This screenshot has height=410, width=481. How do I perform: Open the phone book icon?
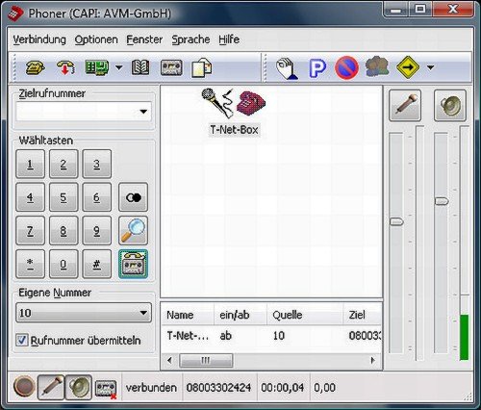point(140,67)
